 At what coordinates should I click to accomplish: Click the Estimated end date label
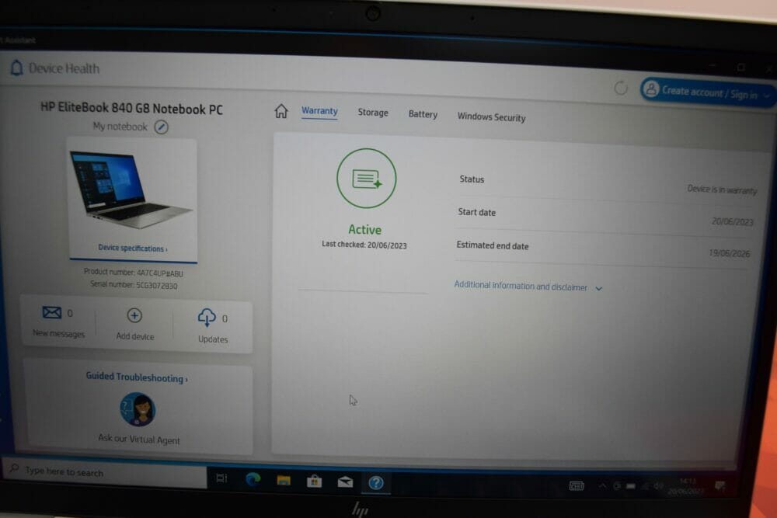coord(493,245)
